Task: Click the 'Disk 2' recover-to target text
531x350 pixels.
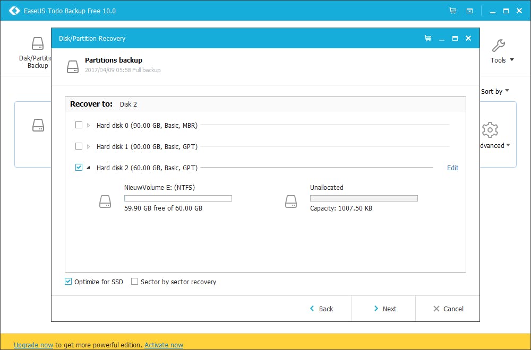Action: 129,104
